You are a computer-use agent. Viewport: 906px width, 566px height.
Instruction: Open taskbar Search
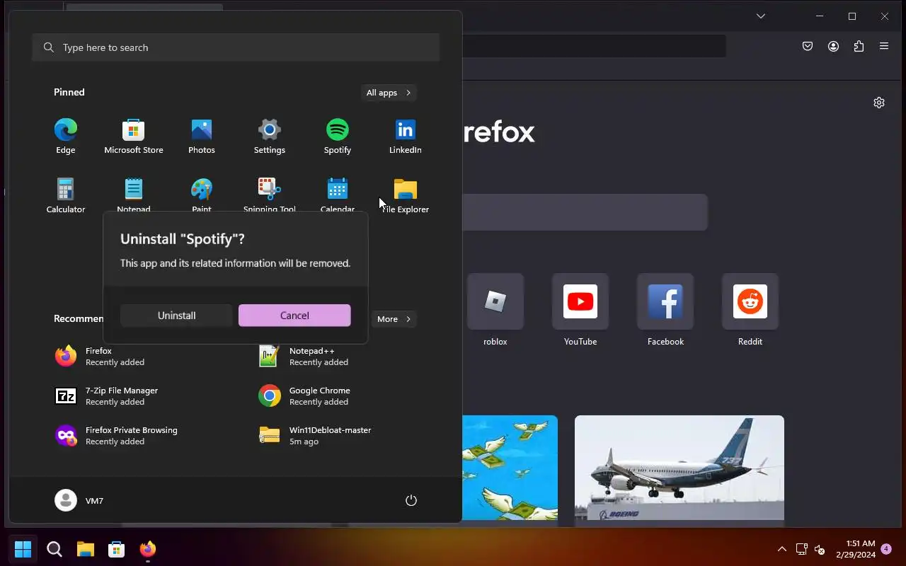pyautogui.click(x=55, y=549)
